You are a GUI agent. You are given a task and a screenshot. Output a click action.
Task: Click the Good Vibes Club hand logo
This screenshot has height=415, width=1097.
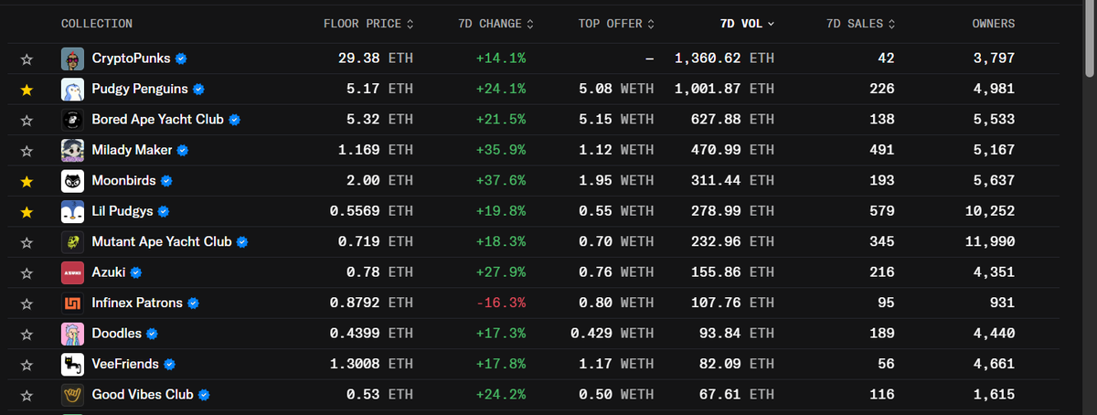pos(73,395)
